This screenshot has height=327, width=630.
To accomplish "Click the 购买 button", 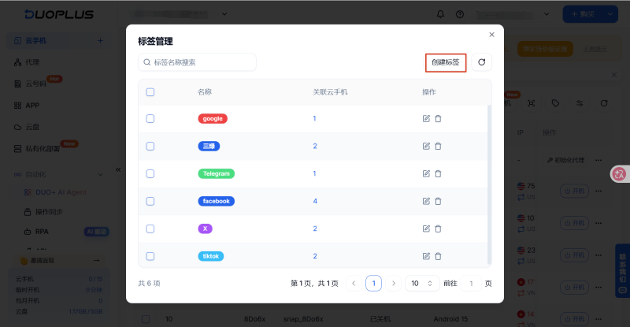I will click(584, 14).
